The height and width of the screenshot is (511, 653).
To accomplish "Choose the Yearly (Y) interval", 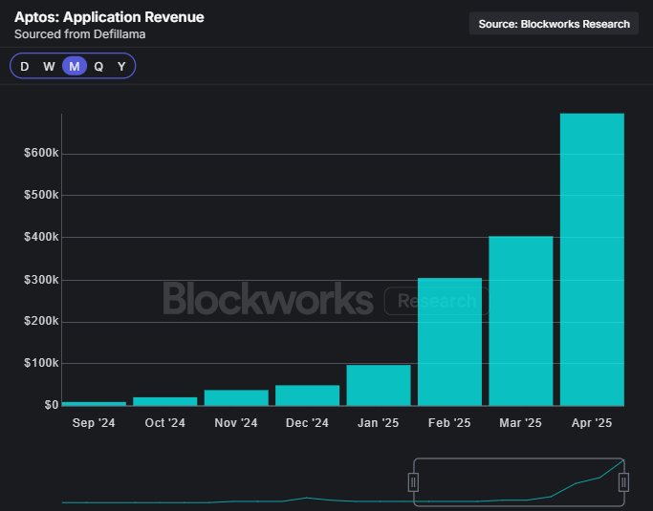I will 121,66.
